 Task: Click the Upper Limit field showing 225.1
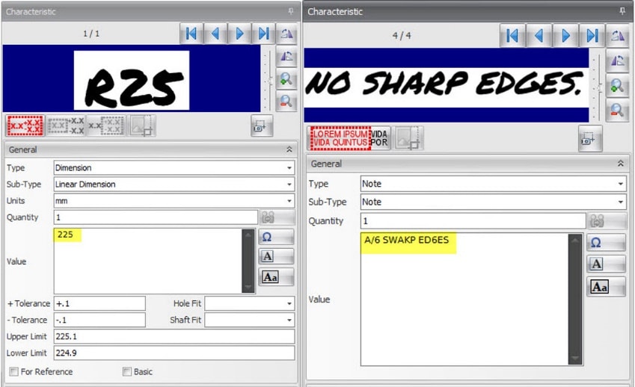click(x=174, y=336)
